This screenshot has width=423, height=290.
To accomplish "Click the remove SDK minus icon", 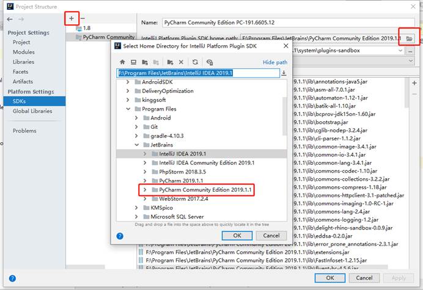I will pyautogui.click(x=83, y=18).
